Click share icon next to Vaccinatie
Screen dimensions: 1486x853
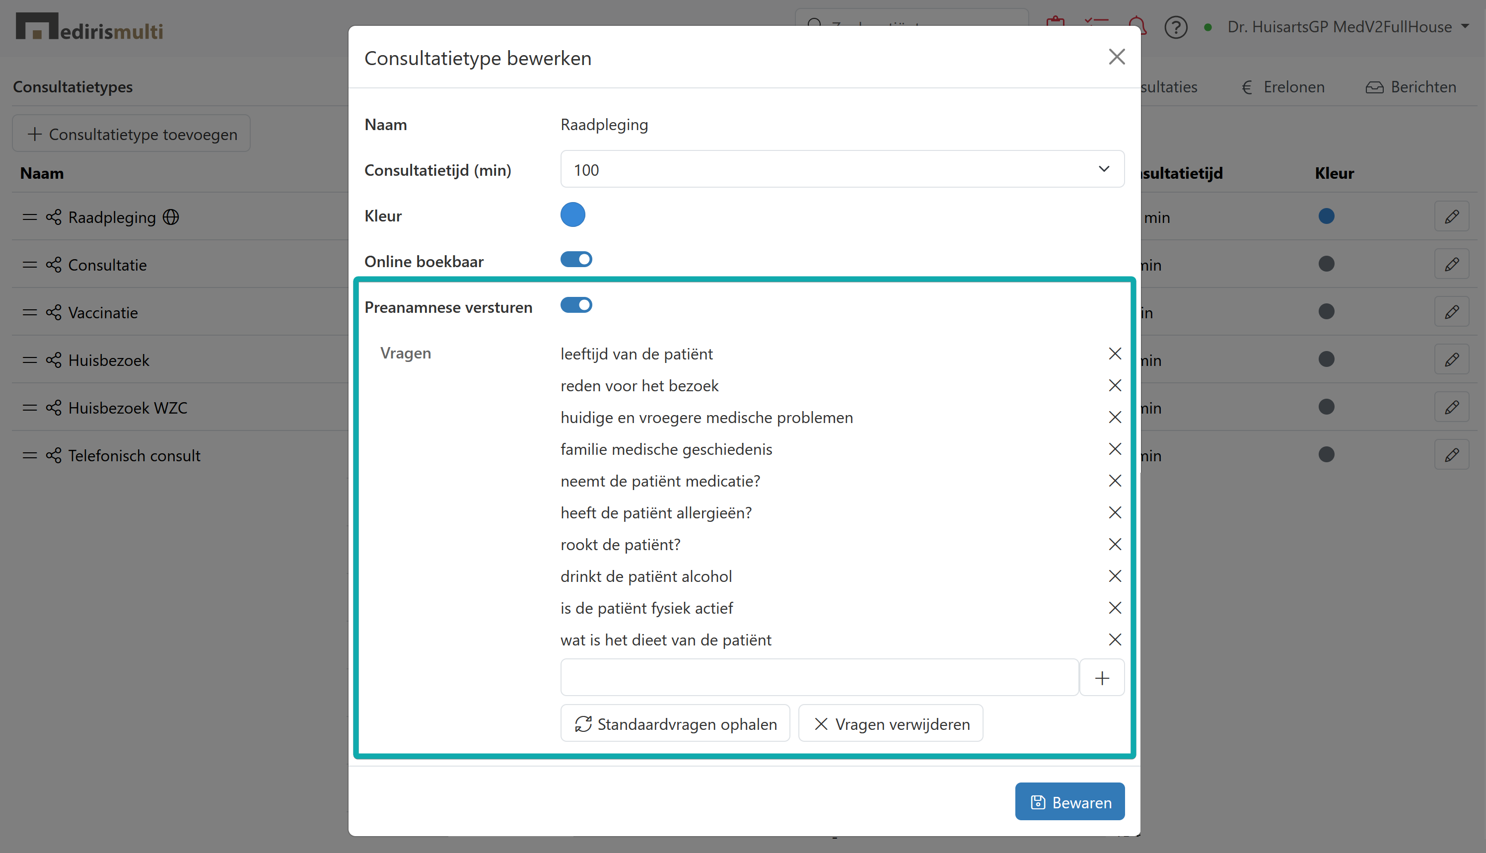point(53,313)
